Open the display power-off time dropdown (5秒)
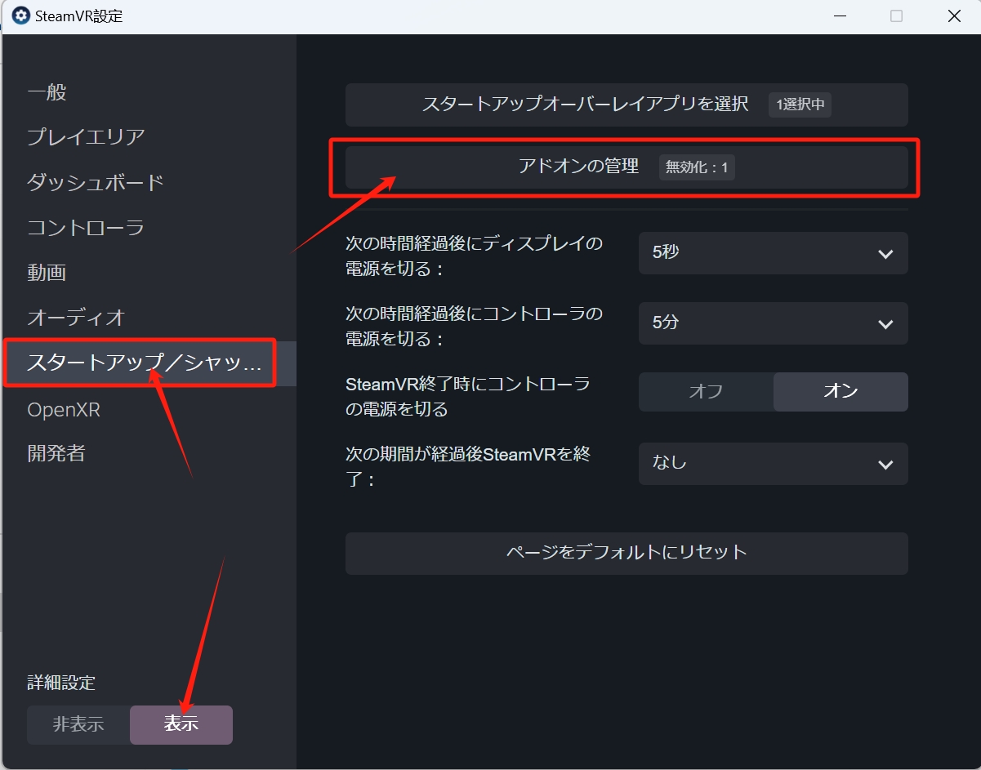The width and height of the screenshot is (981, 770). (x=773, y=253)
